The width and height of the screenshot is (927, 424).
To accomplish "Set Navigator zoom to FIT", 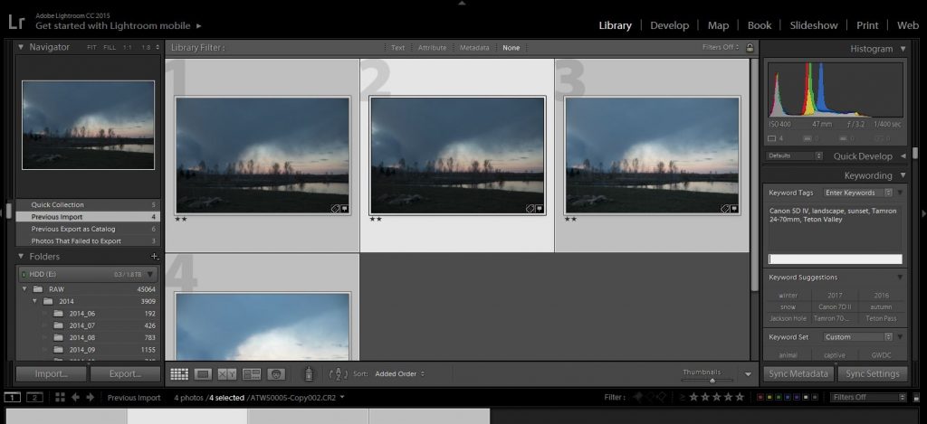I will pos(91,47).
